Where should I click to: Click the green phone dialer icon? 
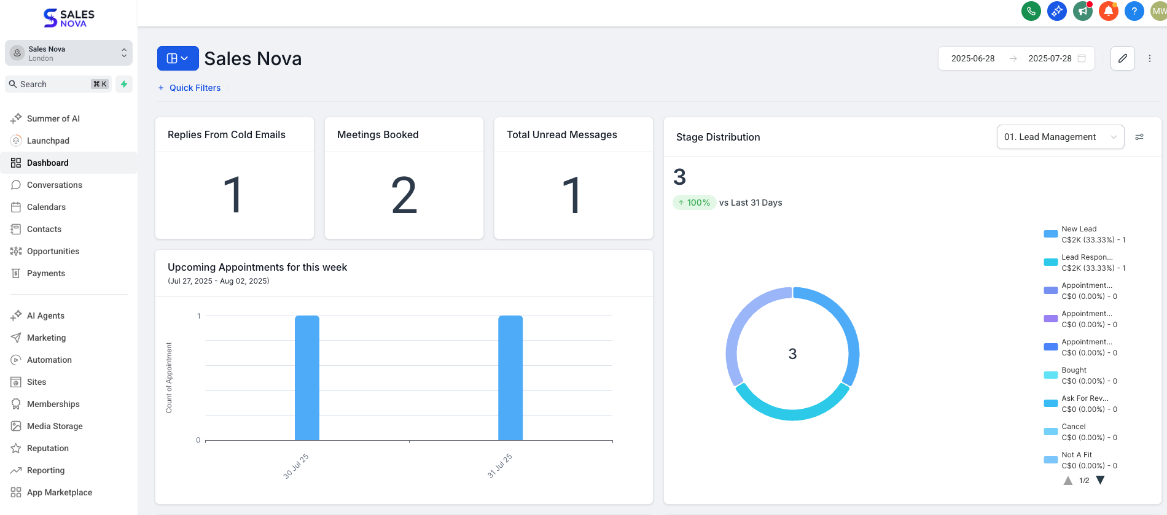tap(1031, 11)
